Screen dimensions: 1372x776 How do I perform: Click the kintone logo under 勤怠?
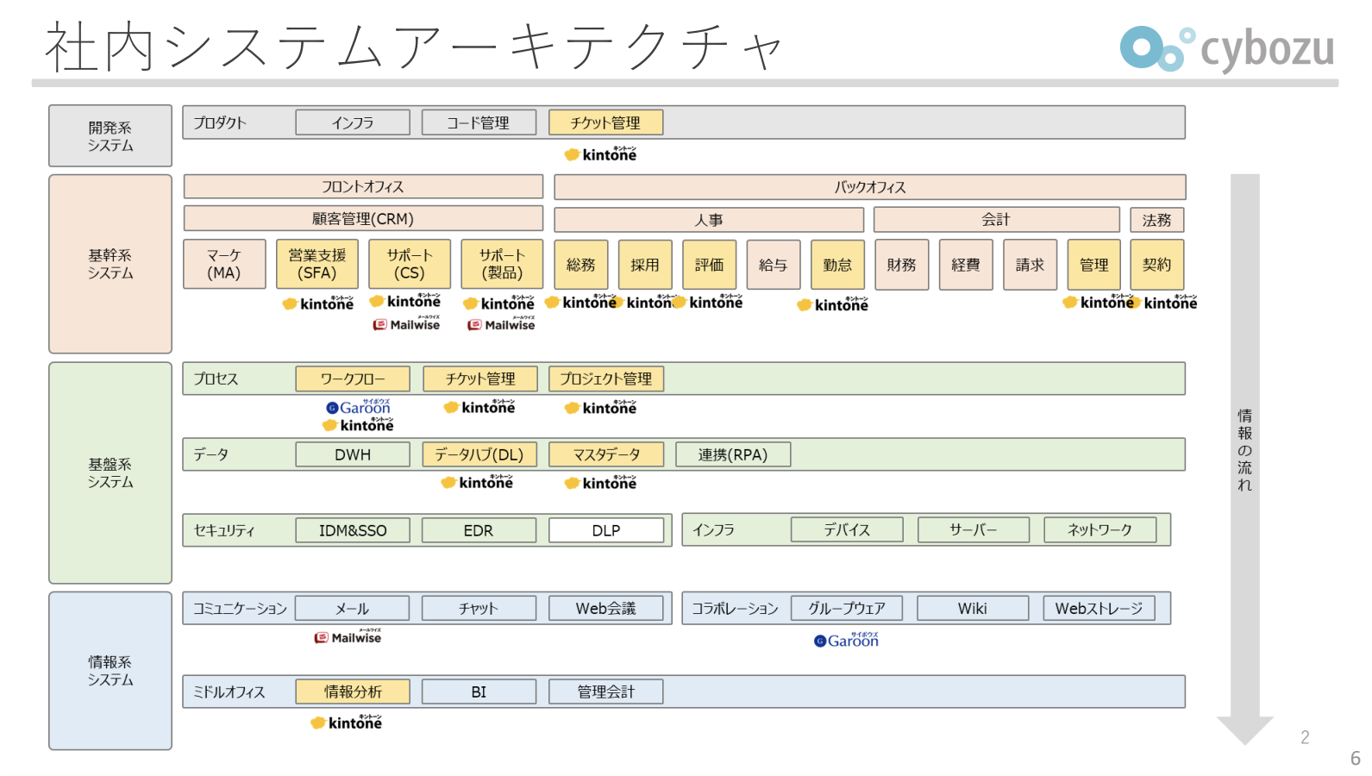coord(833,304)
